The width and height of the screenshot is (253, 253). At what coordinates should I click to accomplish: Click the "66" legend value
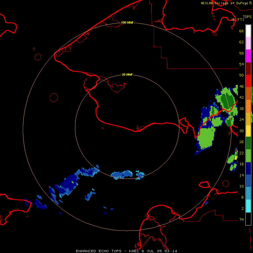241,31
